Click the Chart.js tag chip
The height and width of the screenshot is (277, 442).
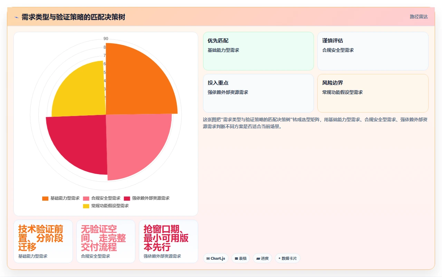point(216,258)
